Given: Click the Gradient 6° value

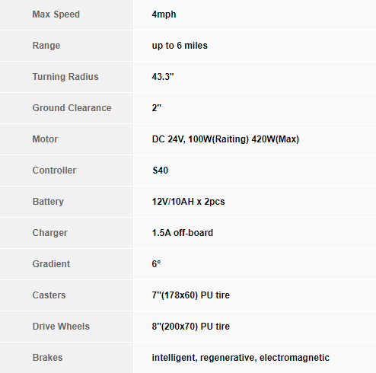Looking at the screenshot, I should click(156, 264).
